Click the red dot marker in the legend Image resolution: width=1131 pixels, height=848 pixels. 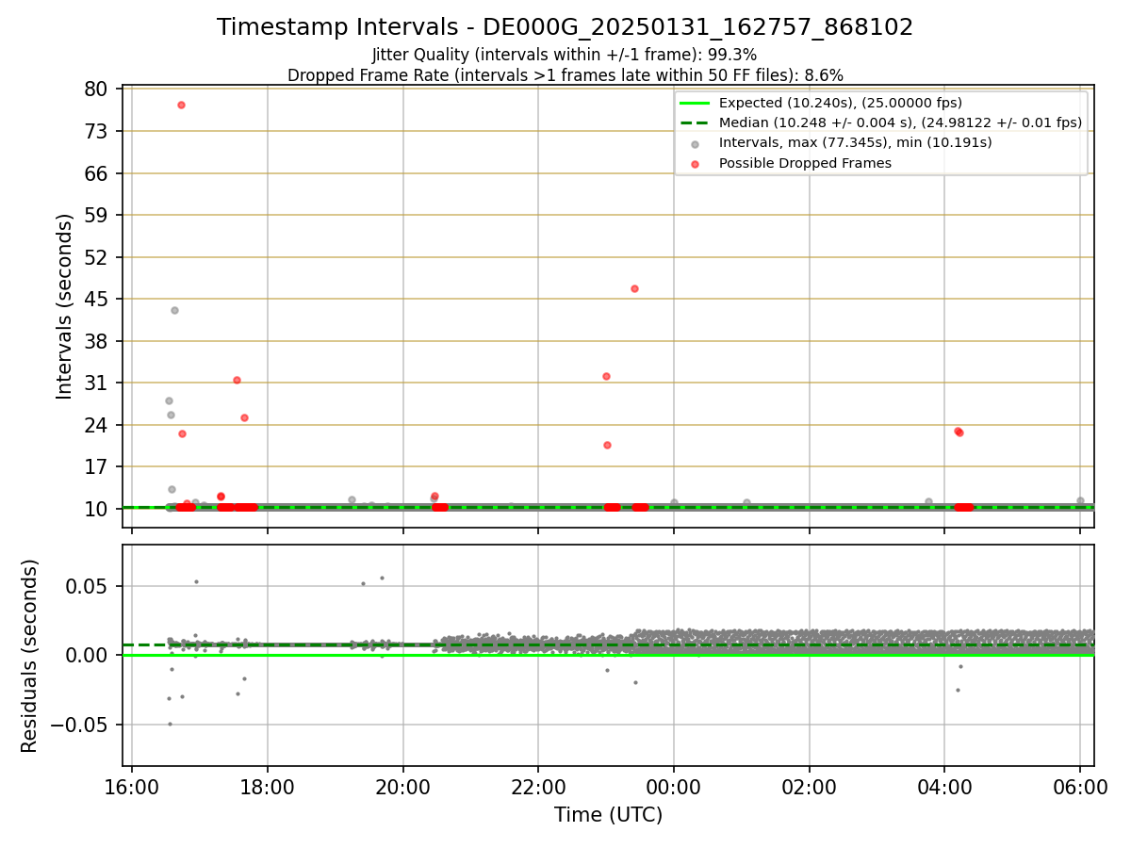[695, 163]
